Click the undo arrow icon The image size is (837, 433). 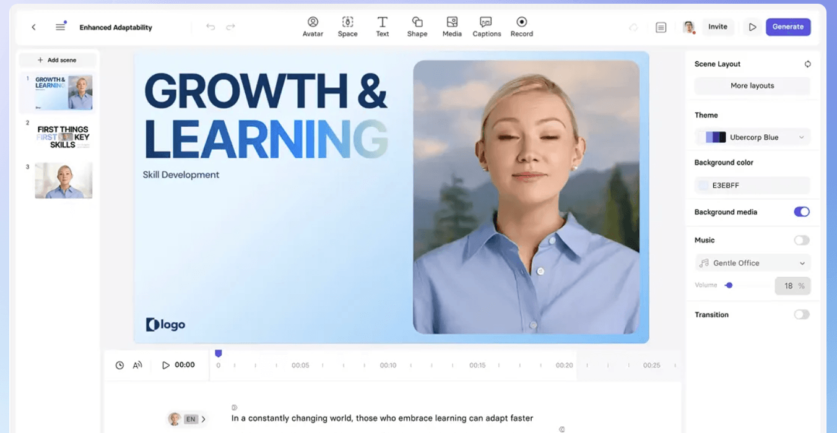click(x=210, y=27)
